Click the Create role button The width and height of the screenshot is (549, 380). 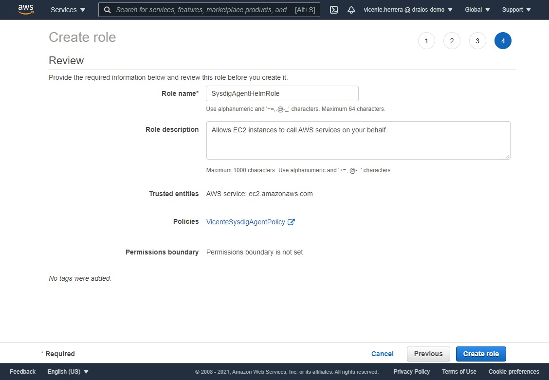[x=481, y=354]
